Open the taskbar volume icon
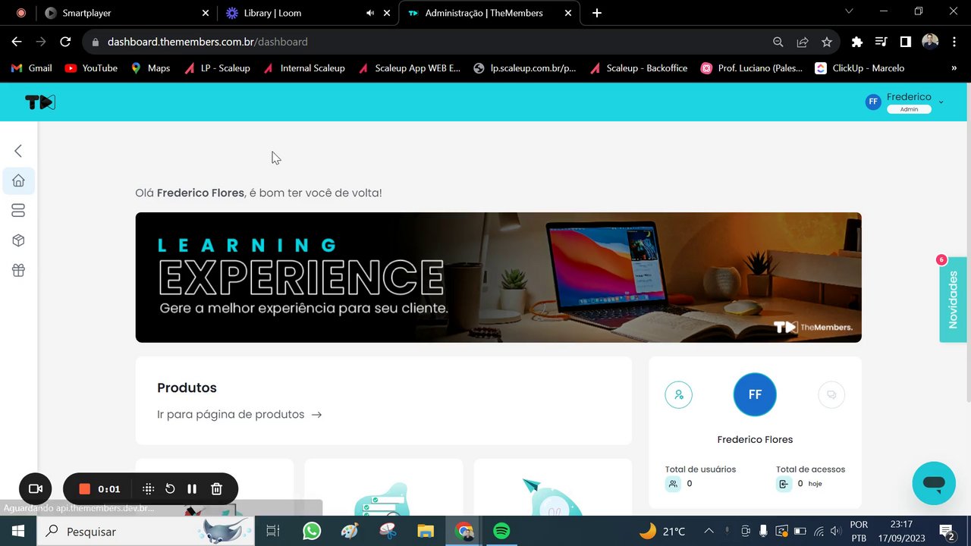The image size is (971, 546). 835,532
